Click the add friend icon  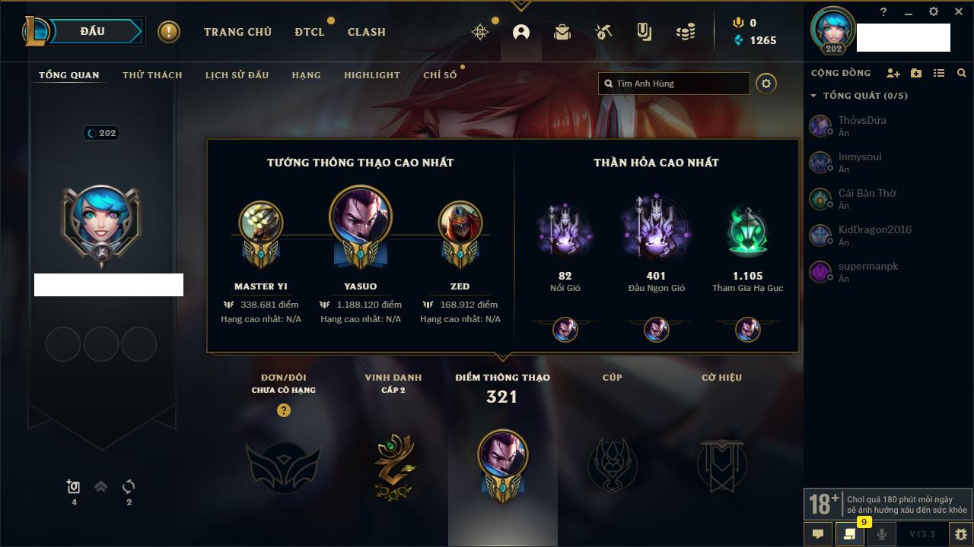893,73
